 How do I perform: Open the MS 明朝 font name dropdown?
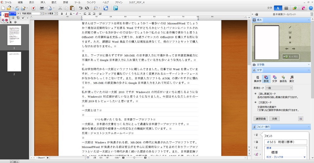pyautogui.click(x=42, y=14)
